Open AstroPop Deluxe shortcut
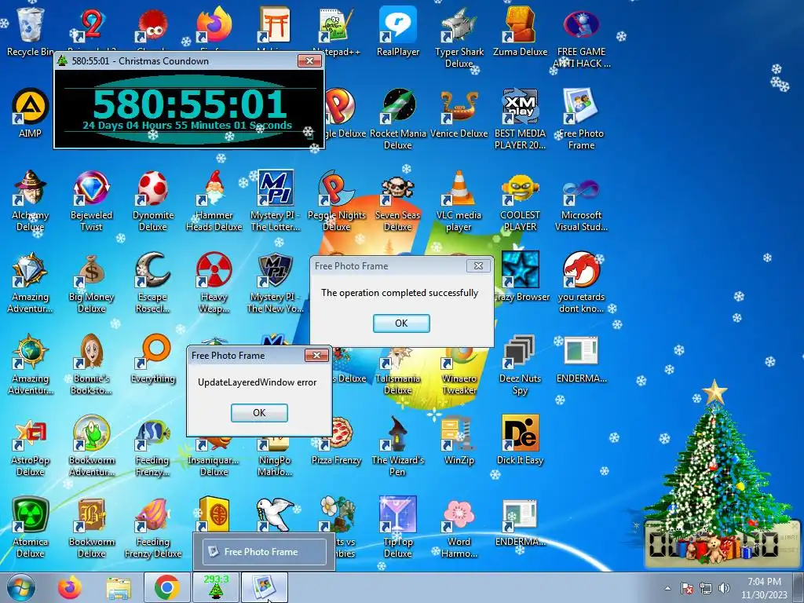 click(31, 445)
